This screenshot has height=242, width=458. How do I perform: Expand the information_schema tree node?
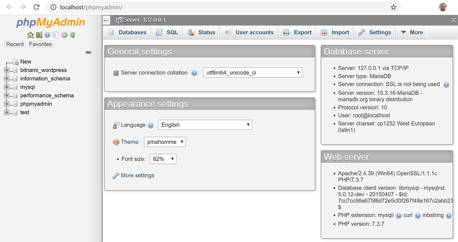pyautogui.click(x=6, y=79)
